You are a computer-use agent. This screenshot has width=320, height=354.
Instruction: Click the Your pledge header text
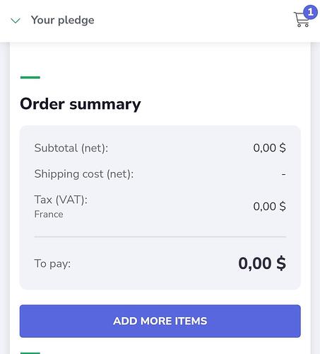[x=63, y=20]
